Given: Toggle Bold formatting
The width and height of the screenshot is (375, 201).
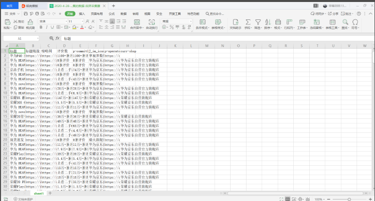Looking at the screenshot, I should 41,27.
